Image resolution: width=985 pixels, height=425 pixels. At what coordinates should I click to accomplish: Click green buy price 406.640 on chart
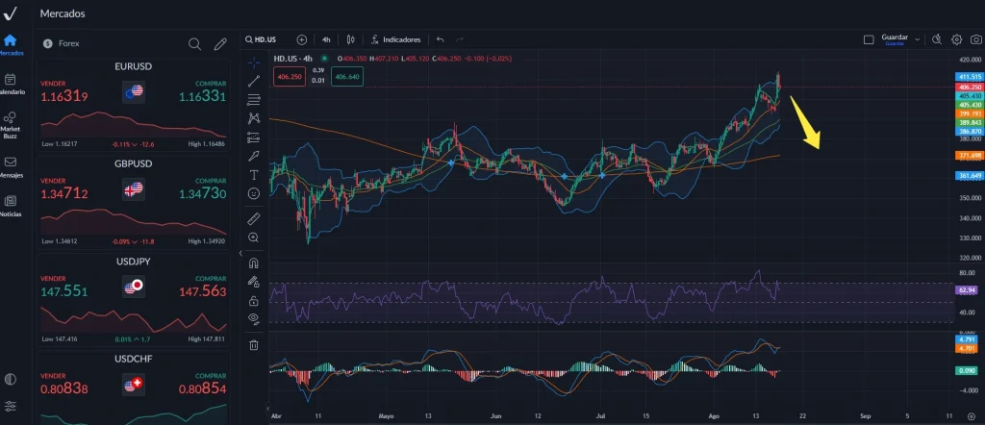pos(347,77)
